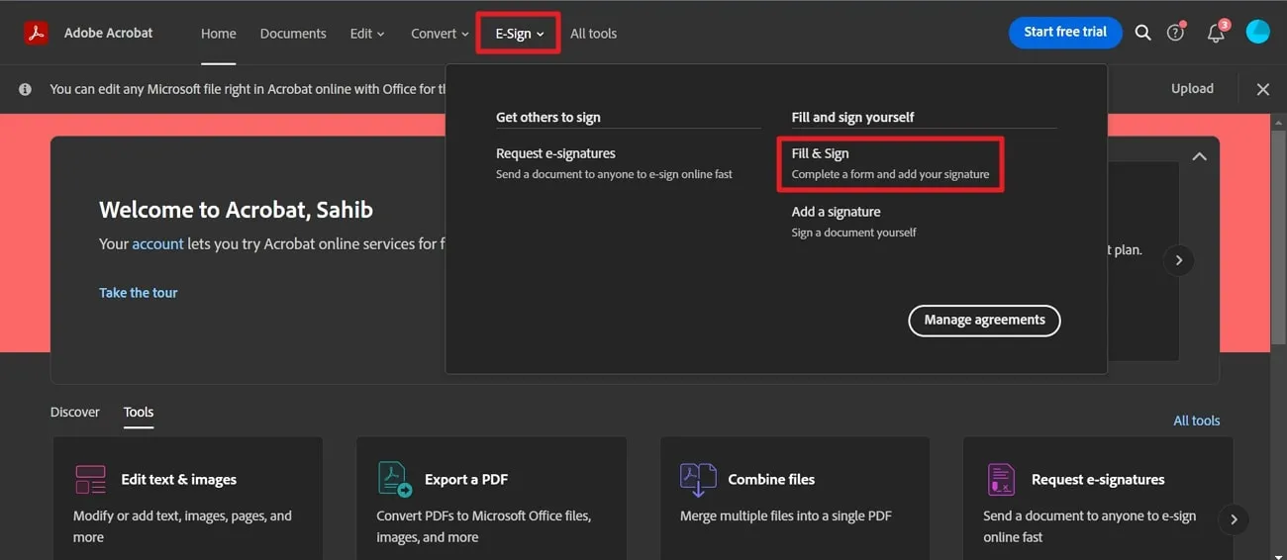
Task: Click the Request e-signatures tool icon
Action: point(1001,480)
